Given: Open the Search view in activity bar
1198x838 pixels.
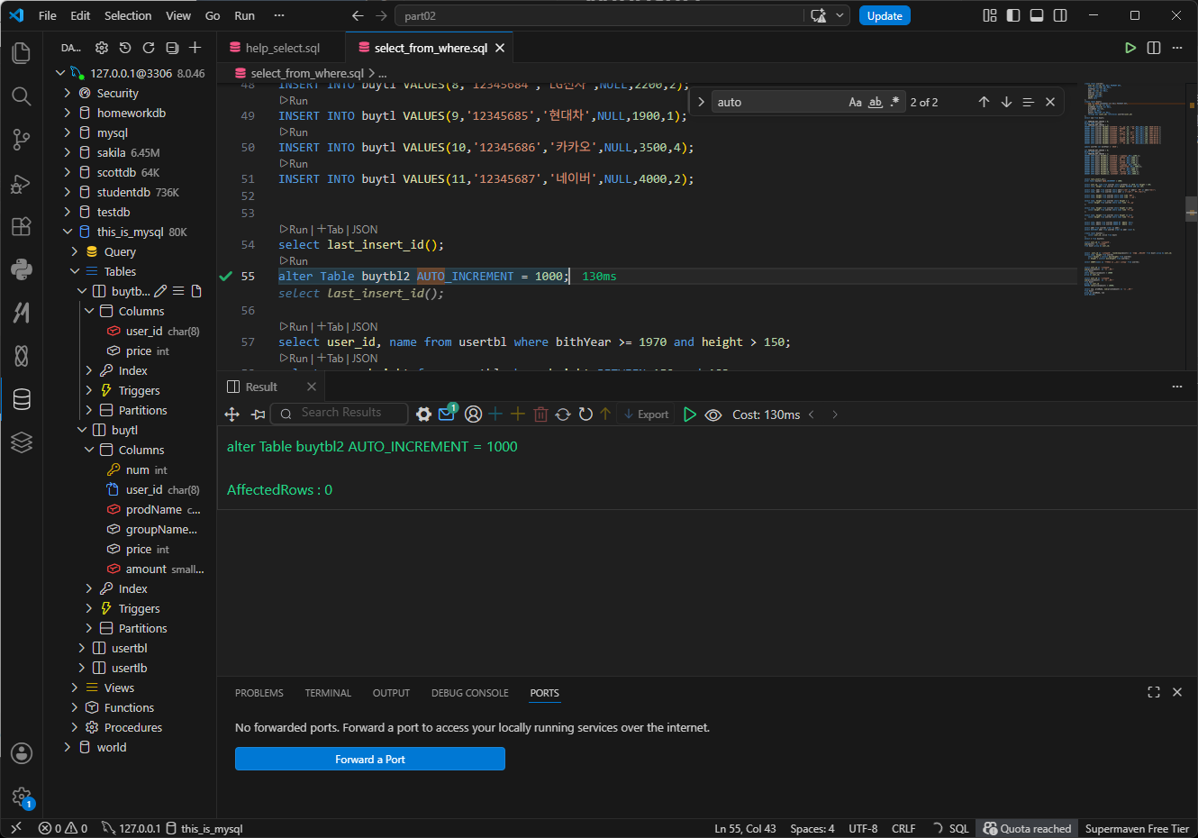Looking at the screenshot, I should point(22,96).
